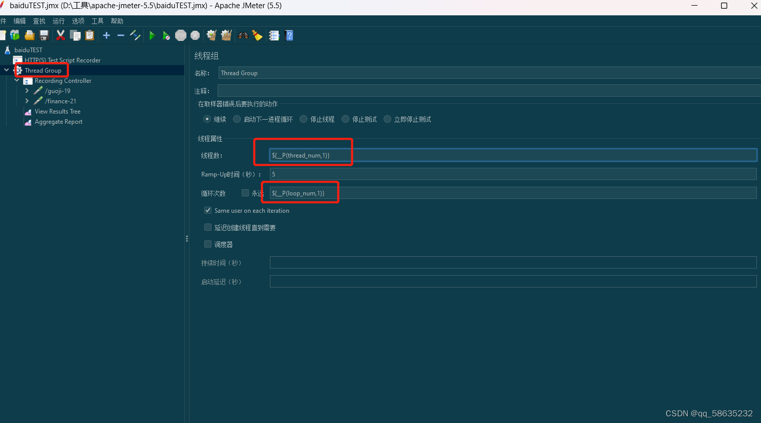Open help with question mark book icon
The width and height of the screenshot is (761, 423).
tap(289, 35)
